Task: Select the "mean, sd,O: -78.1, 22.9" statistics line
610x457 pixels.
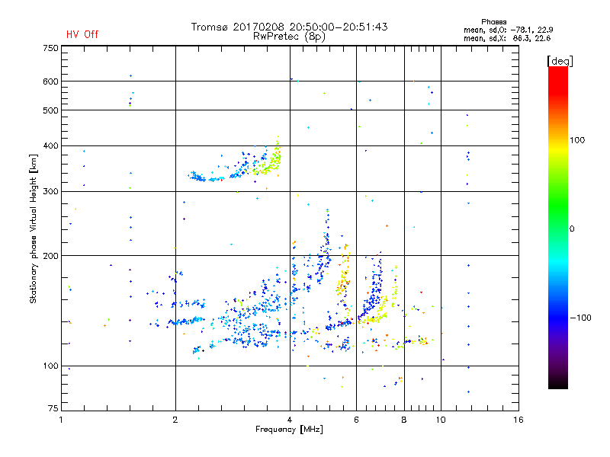Action: 508,30
